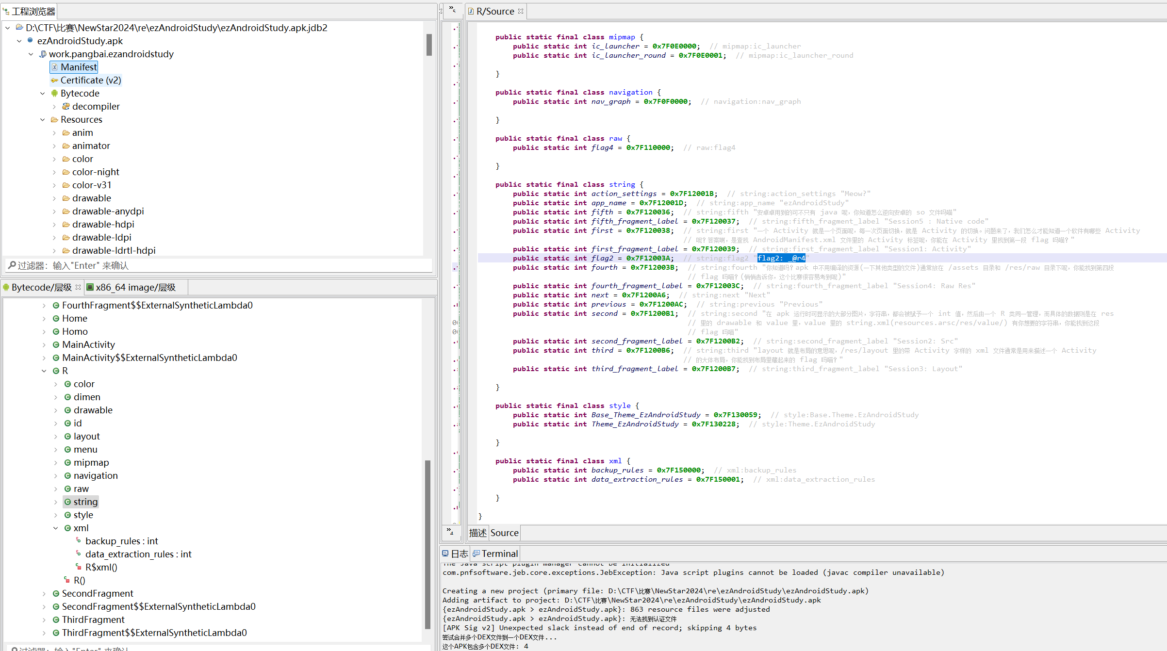Collapse the xml class node

coord(56,528)
